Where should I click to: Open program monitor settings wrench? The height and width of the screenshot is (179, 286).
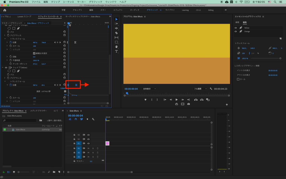tap(211, 89)
